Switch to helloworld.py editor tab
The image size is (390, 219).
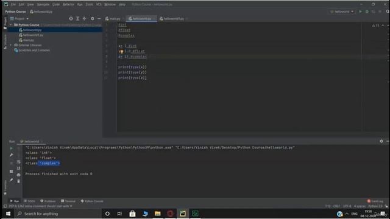[x=141, y=19]
